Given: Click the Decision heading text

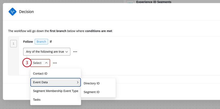Looking at the screenshot, I should tap(26, 12).
